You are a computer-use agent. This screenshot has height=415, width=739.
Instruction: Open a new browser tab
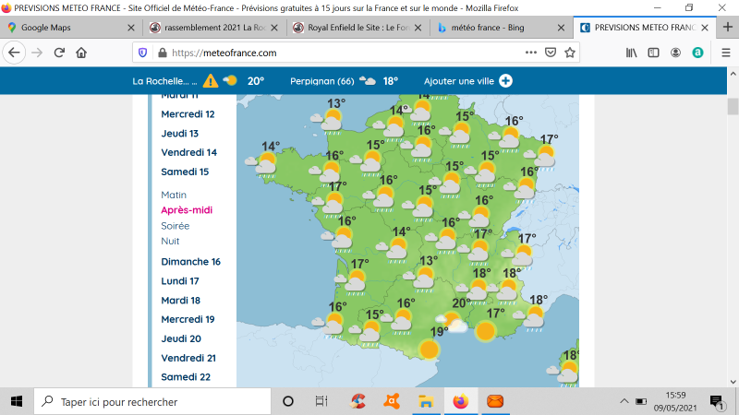(727, 28)
